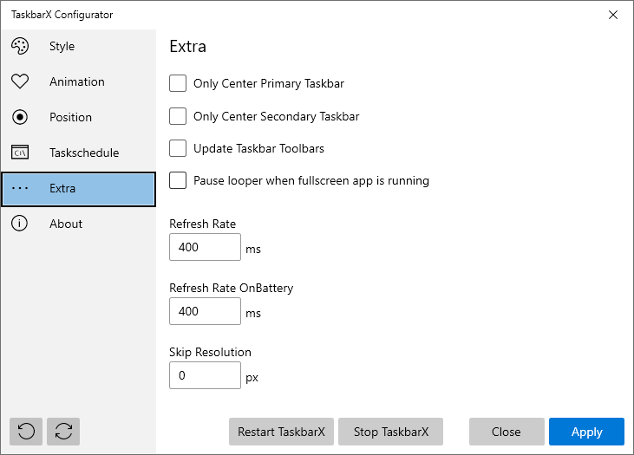
Task: Select the Refresh Rate OnBattery field
Action: point(205,311)
